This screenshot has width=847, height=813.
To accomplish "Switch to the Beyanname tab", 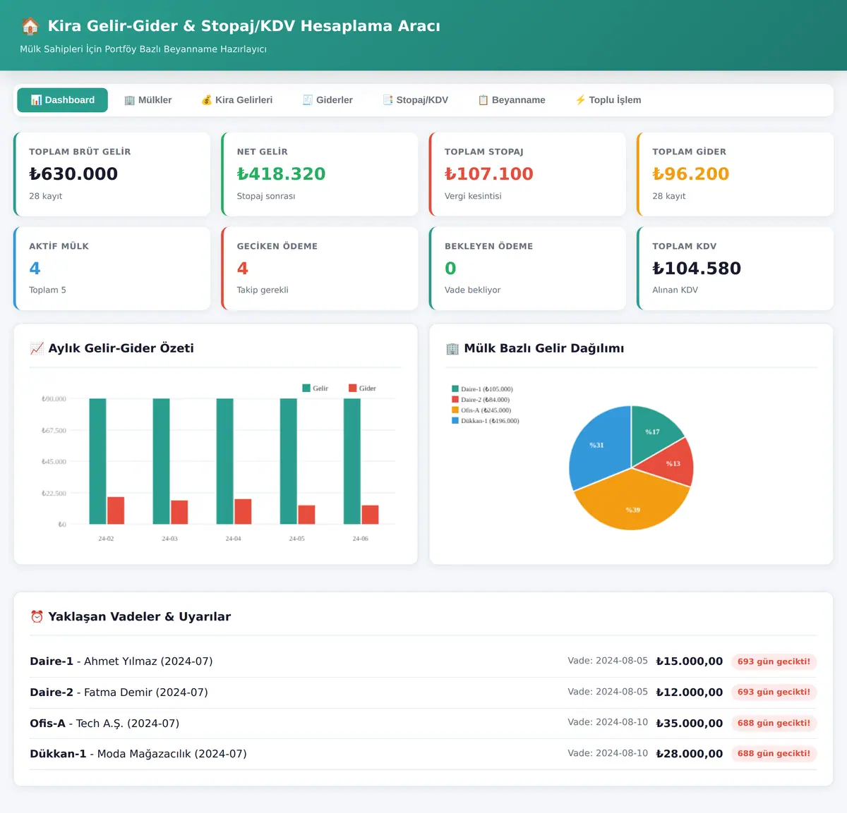I will pos(512,100).
